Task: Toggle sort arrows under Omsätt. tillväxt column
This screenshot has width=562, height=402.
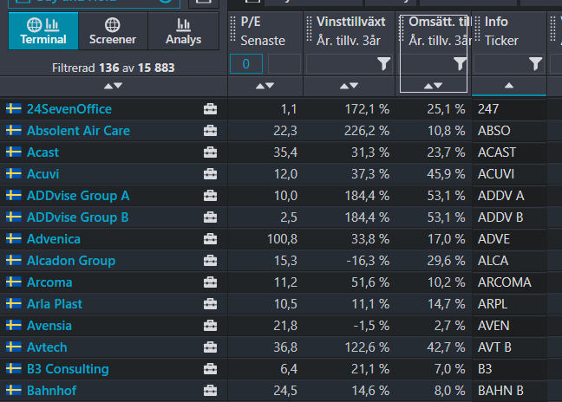Action: 433,86
